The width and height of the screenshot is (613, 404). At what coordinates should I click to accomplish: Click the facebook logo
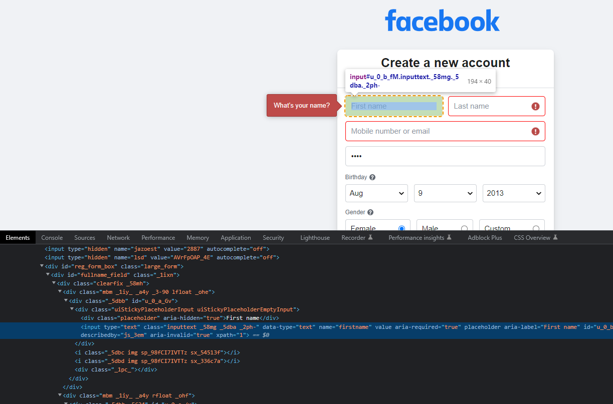pyautogui.click(x=442, y=21)
